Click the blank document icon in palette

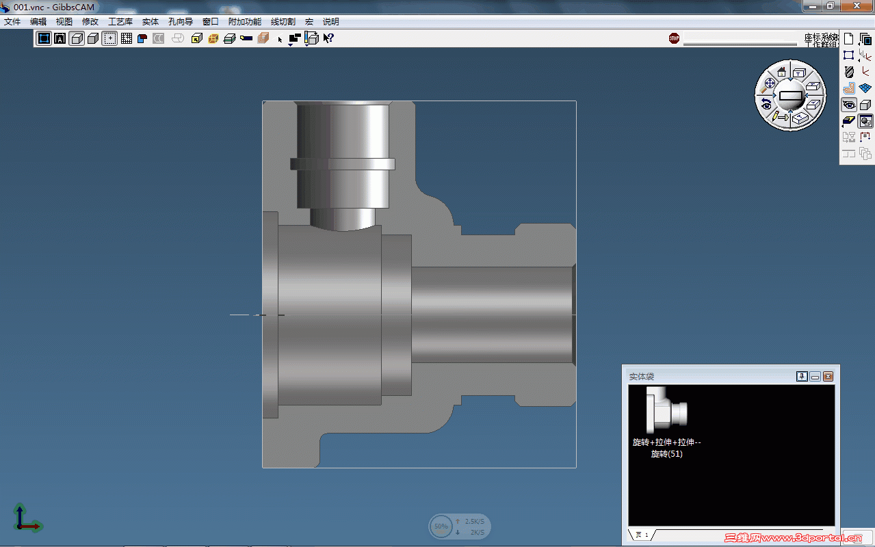(x=849, y=39)
